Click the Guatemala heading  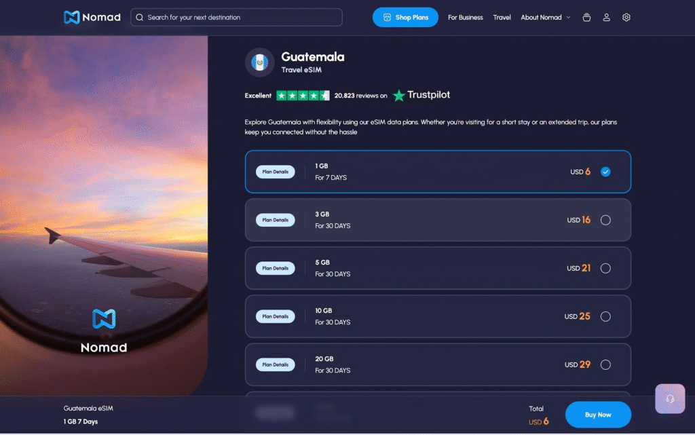pyautogui.click(x=313, y=57)
